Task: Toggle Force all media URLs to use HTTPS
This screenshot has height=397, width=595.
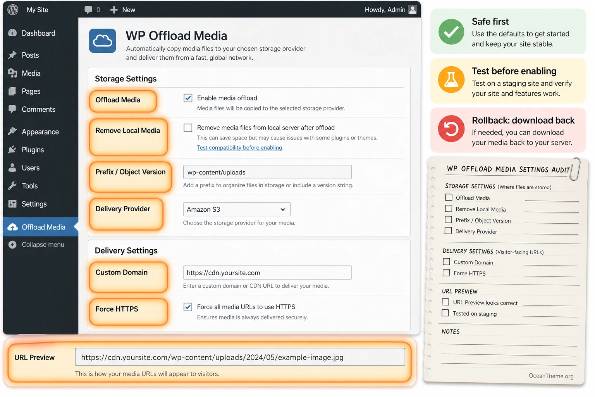Action: [x=188, y=307]
